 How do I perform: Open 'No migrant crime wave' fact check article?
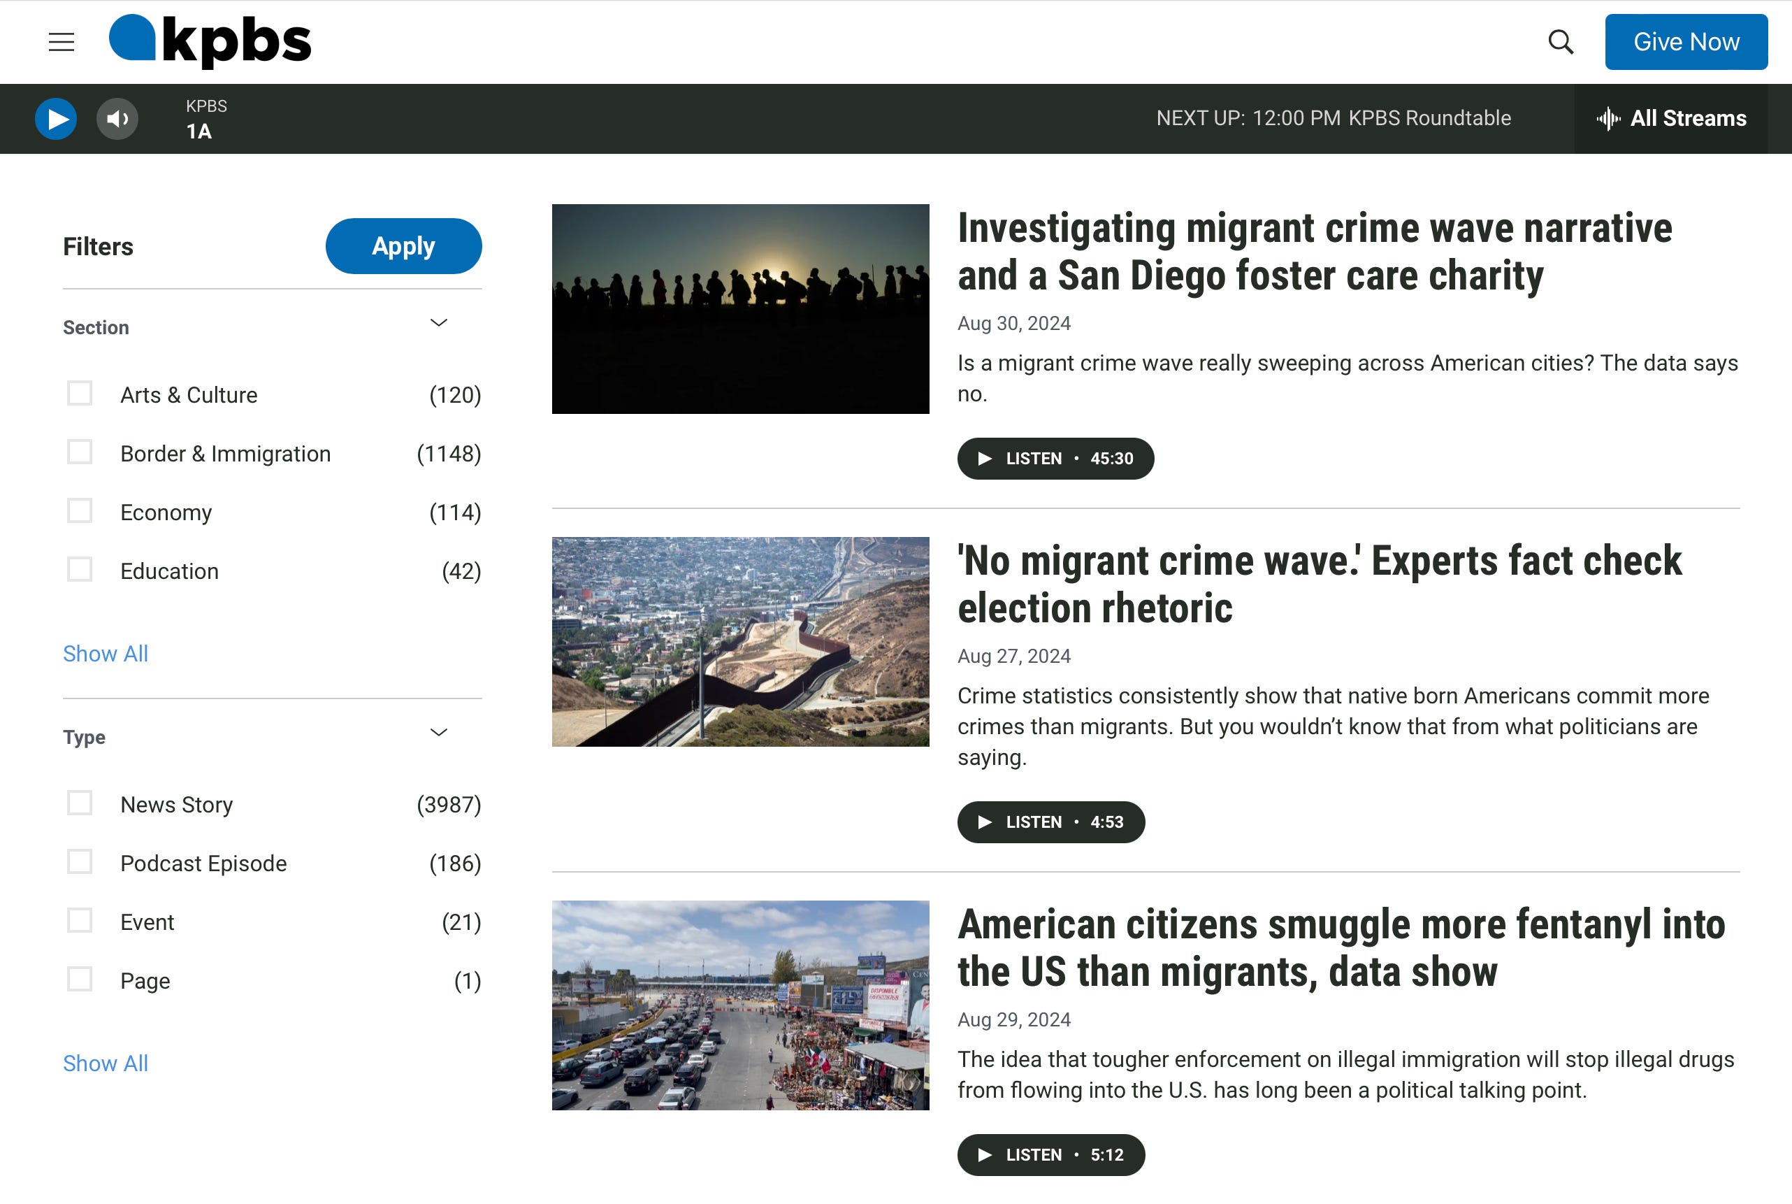[1320, 585]
